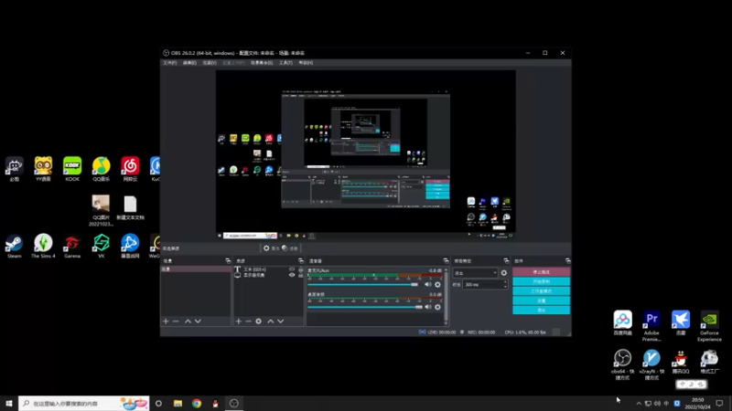This screenshot has width=732, height=411.
Task: Add a new source with plus icon
Action: point(239,321)
